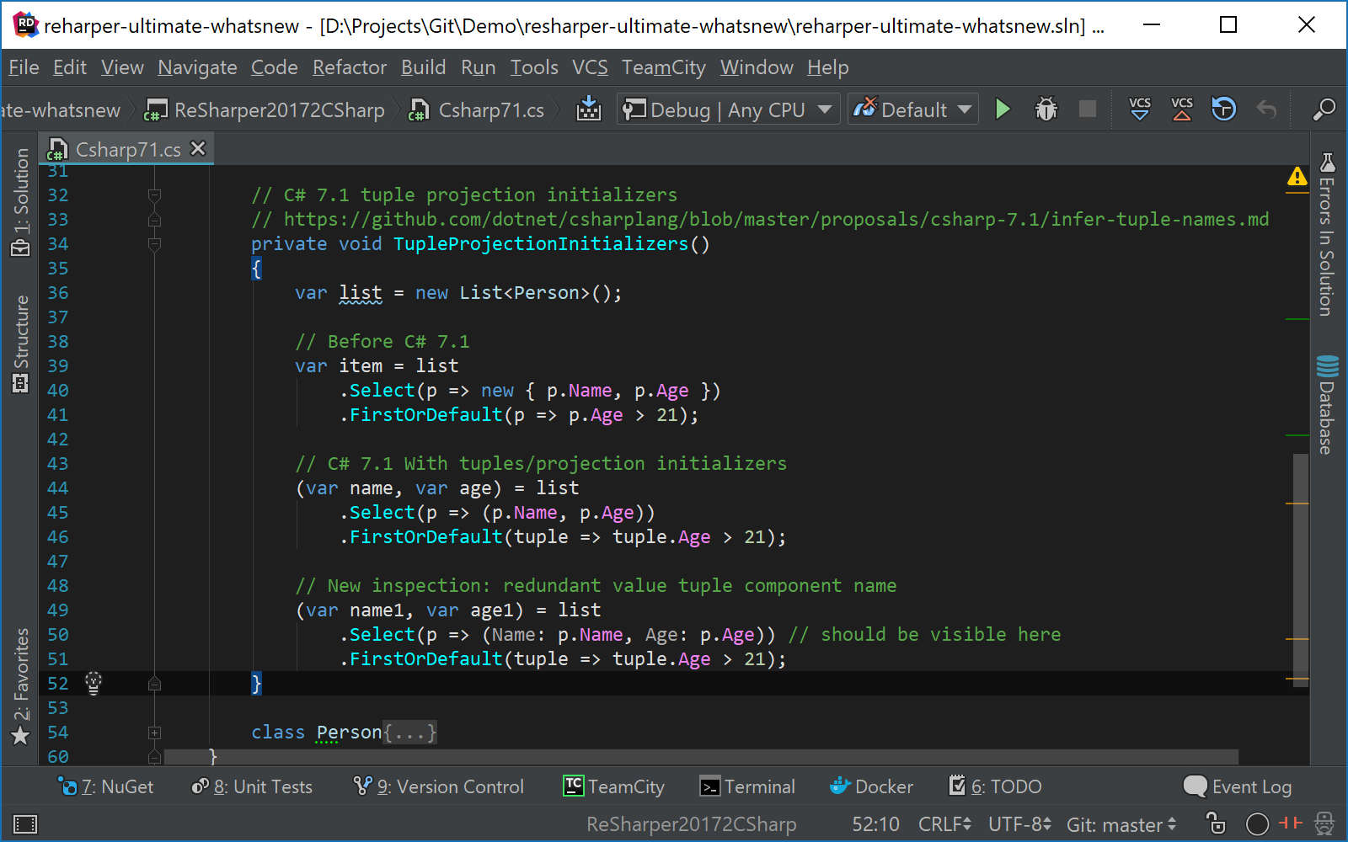Open the TeamCity menu
This screenshot has height=842, width=1348.
(664, 67)
